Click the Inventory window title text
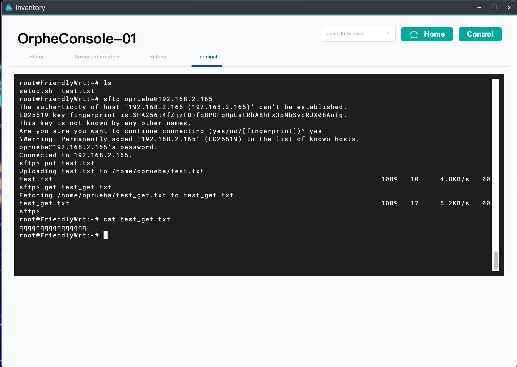Viewport: 517px width, 367px height. click(x=30, y=8)
